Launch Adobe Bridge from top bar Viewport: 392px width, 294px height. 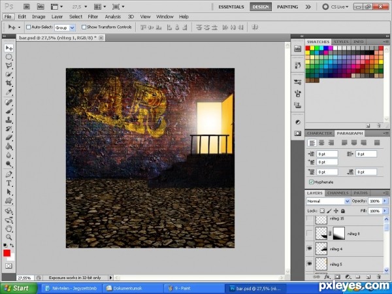pyautogui.click(x=27, y=7)
